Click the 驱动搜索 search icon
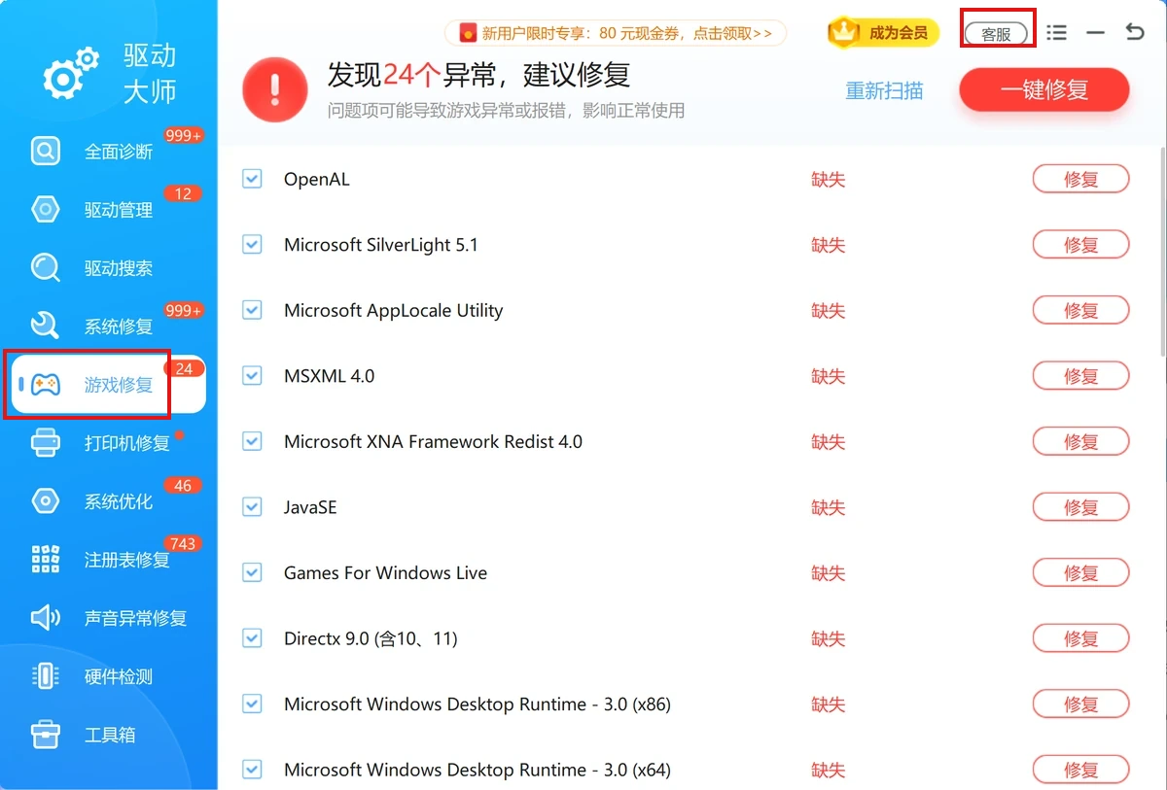Screen dimensions: 1167x790 coord(46,268)
